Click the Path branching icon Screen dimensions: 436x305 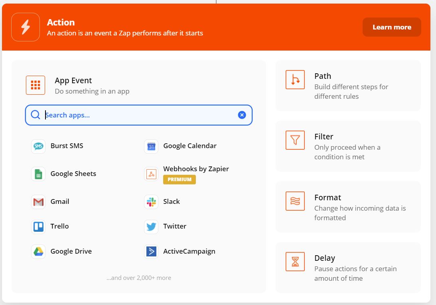point(295,80)
